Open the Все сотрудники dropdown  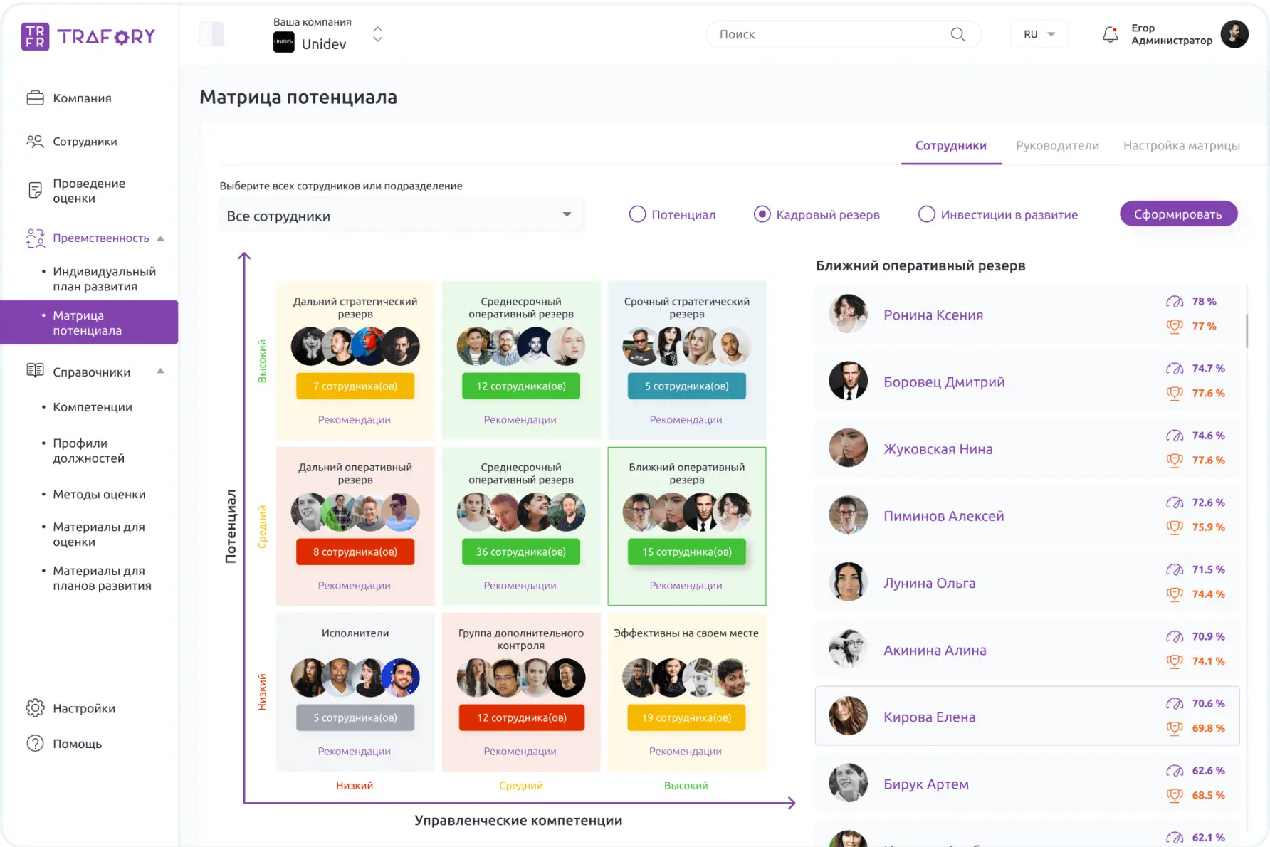point(402,215)
